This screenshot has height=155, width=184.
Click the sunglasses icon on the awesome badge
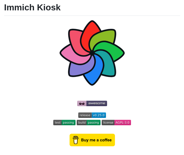coord(82,103)
